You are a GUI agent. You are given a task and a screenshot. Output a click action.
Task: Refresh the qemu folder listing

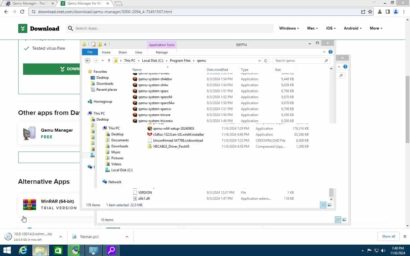pyautogui.click(x=266, y=61)
